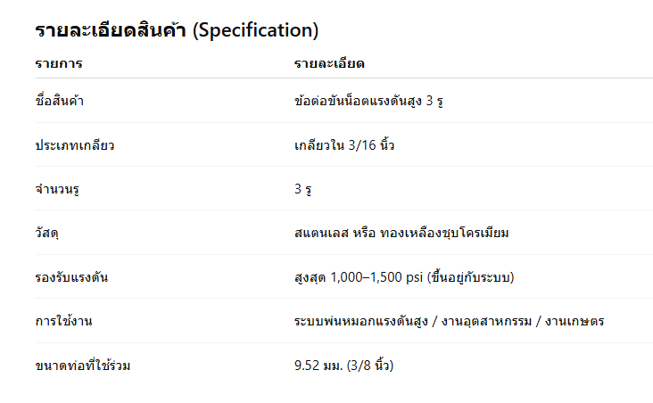653x403 pixels.
Task: Click the "รายละเอียด" column header in the table
Action: point(330,64)
